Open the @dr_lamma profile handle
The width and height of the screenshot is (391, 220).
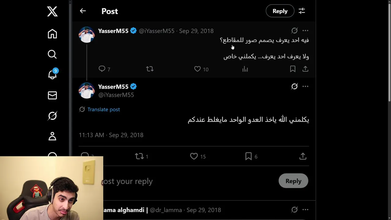click(166, 210)
